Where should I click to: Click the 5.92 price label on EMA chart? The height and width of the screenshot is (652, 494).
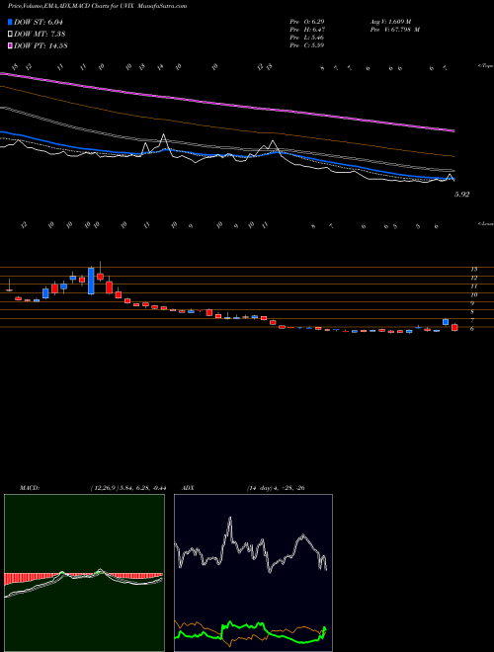461,195
